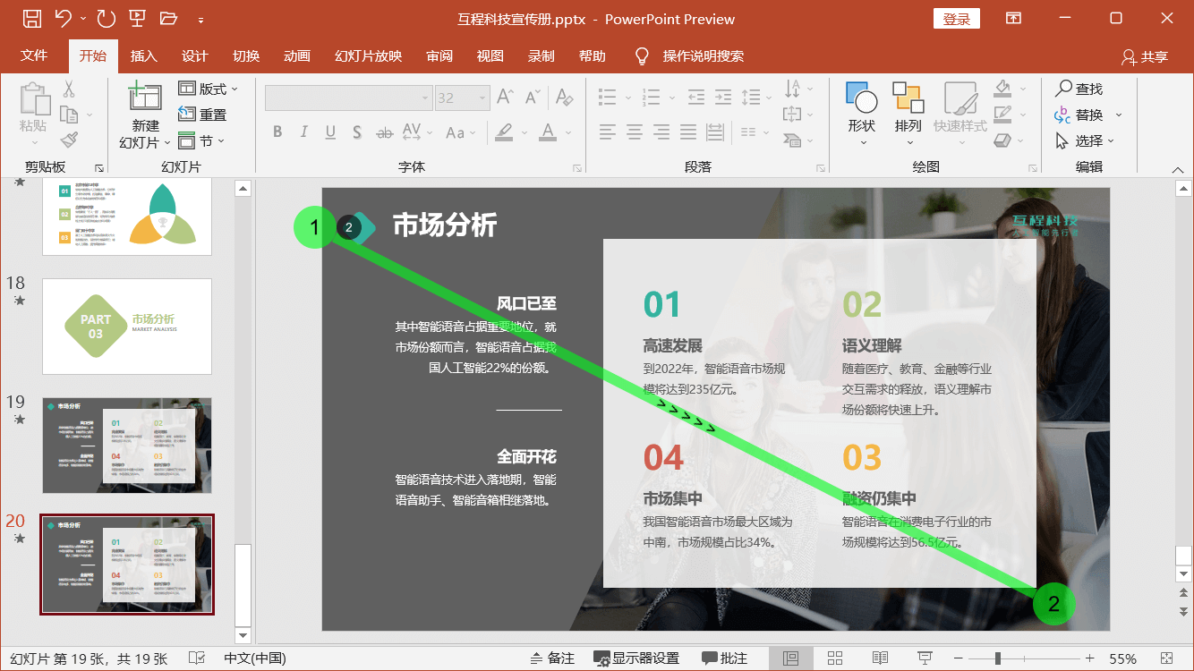Screen dimensions: 1194x671
Task: Switch to 幻灯片放映 tab
Action: pyautogui.click(x=368, y=55)
